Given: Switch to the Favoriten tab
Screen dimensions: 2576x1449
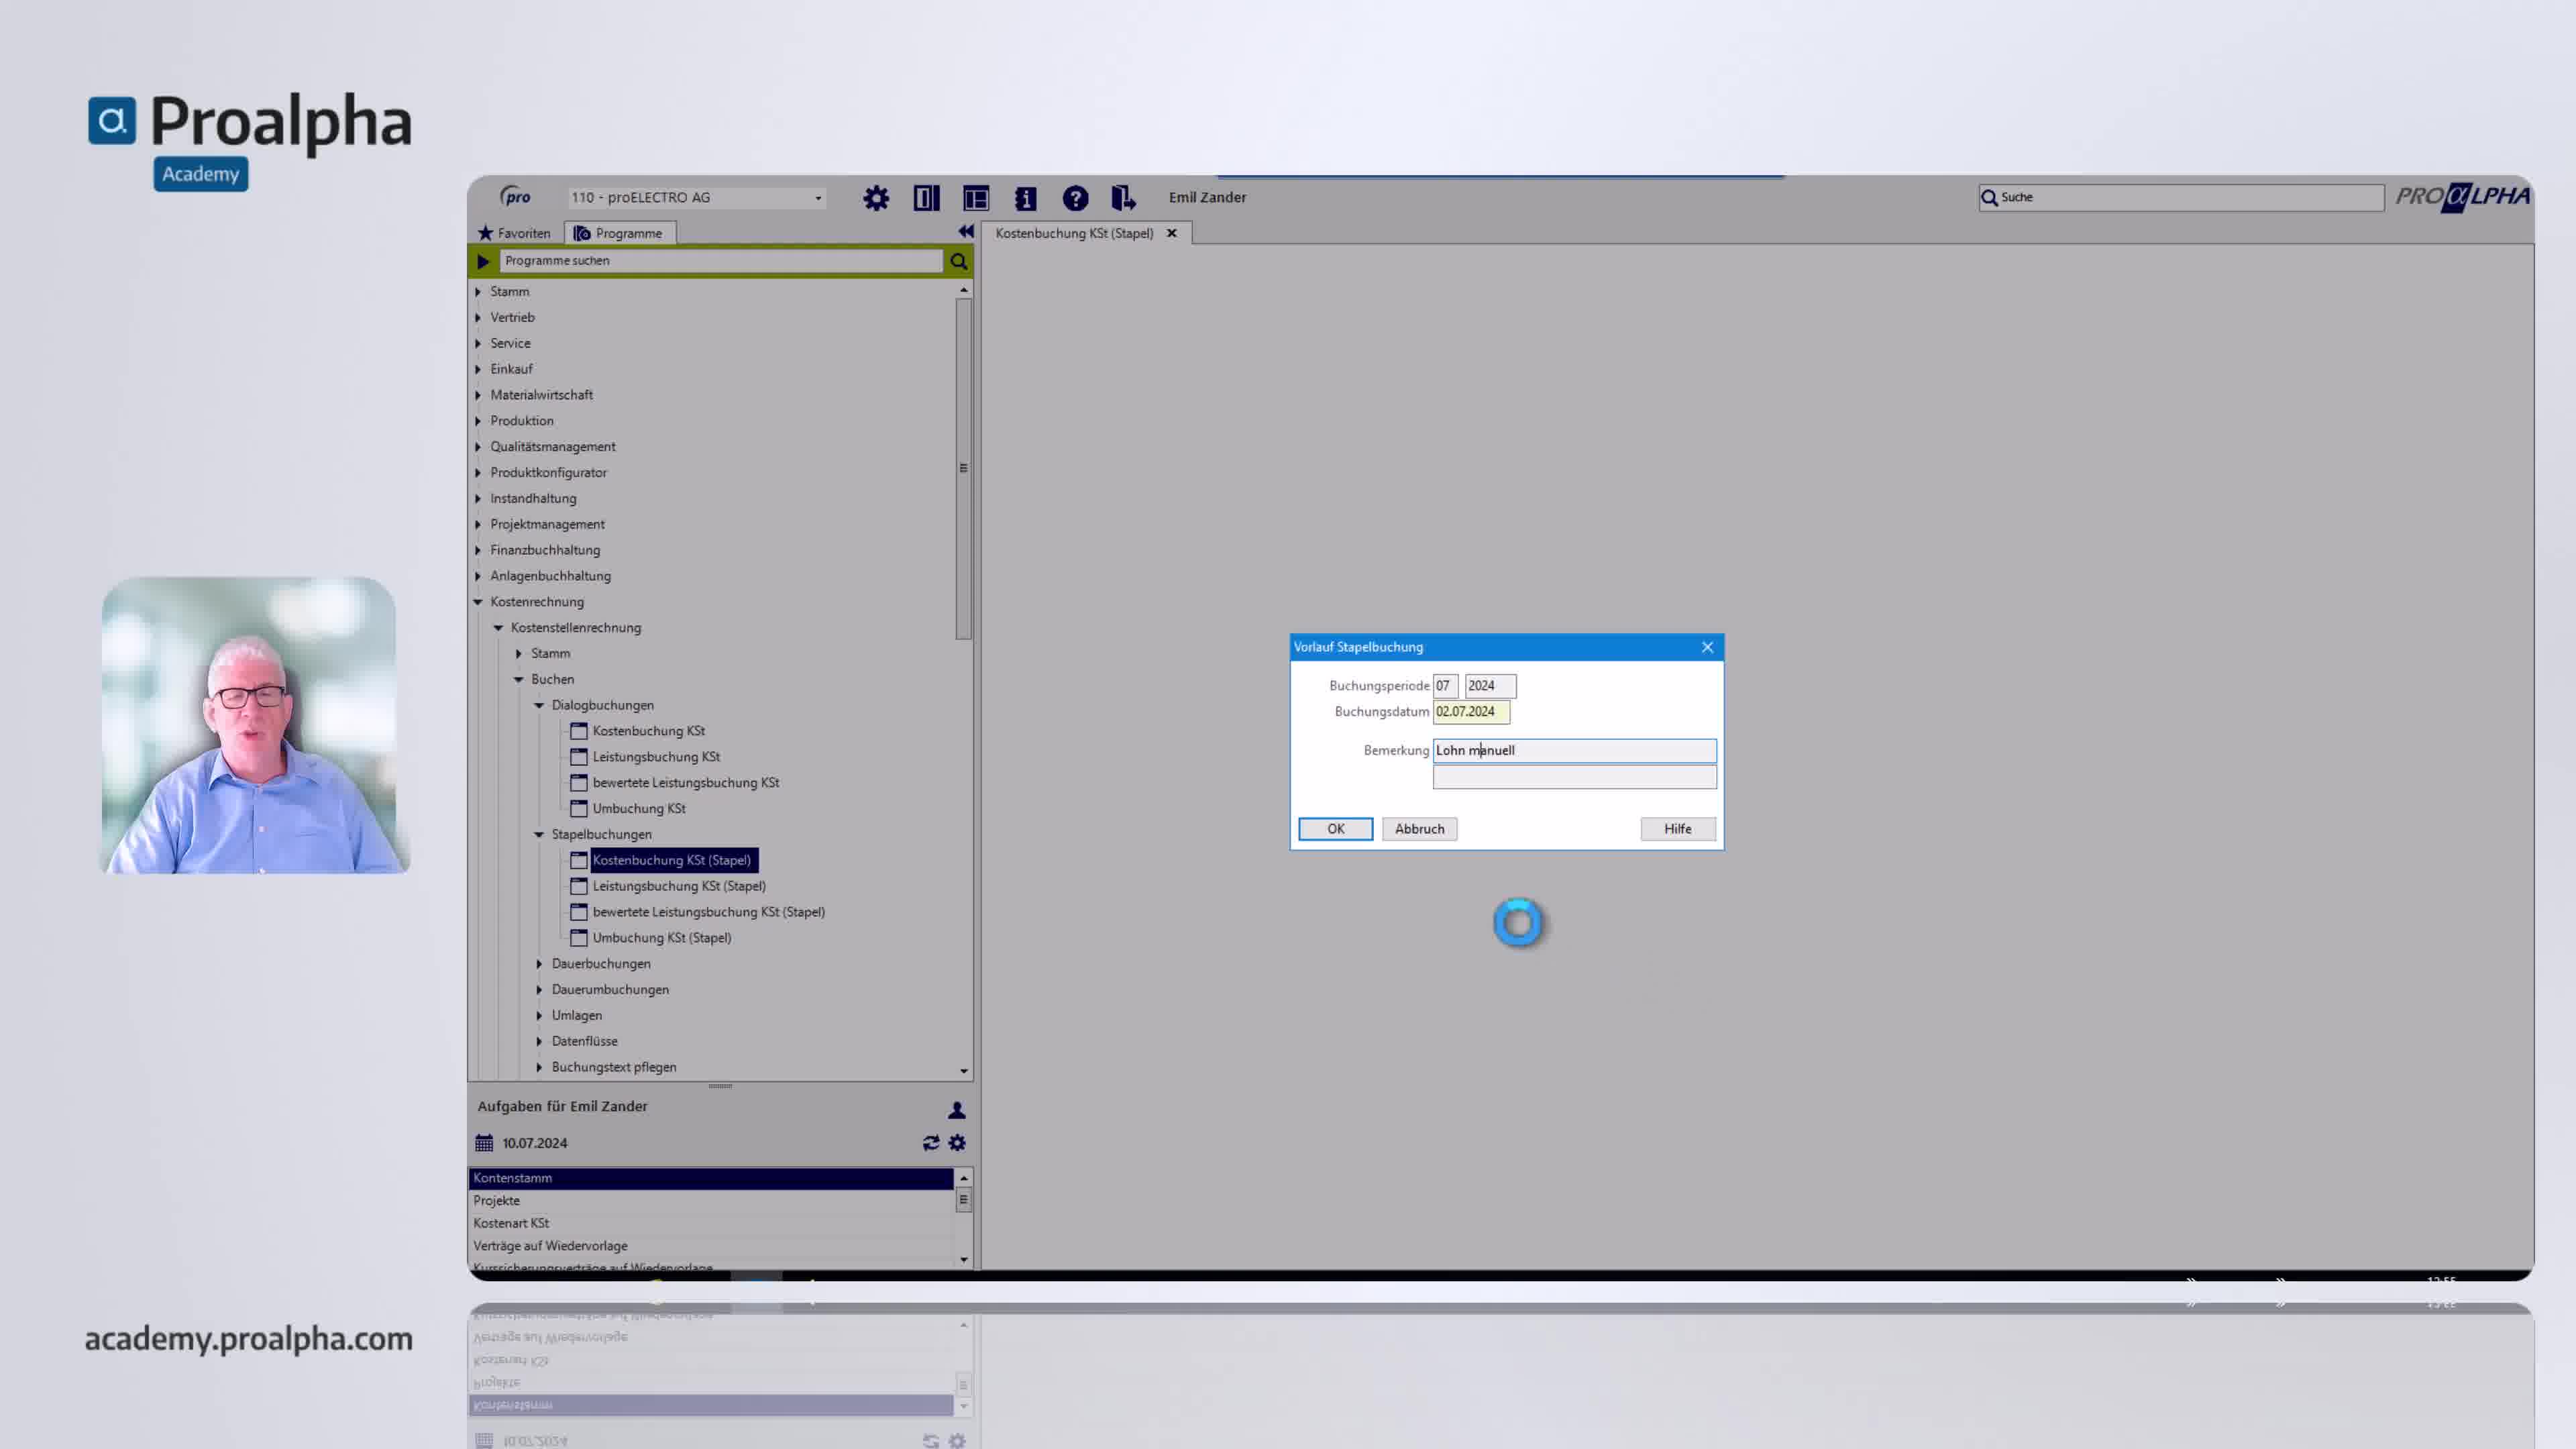Looking at the screenshot, I should 515,233.
